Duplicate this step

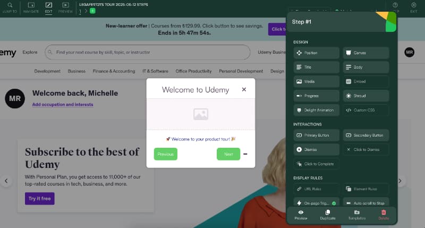pyautogui.click(x=328, y=215)
